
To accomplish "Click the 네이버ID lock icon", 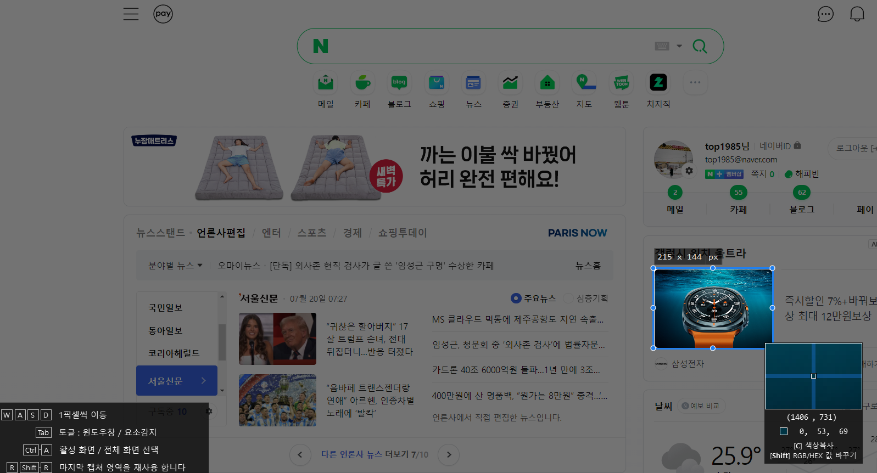I will point(797,145).
